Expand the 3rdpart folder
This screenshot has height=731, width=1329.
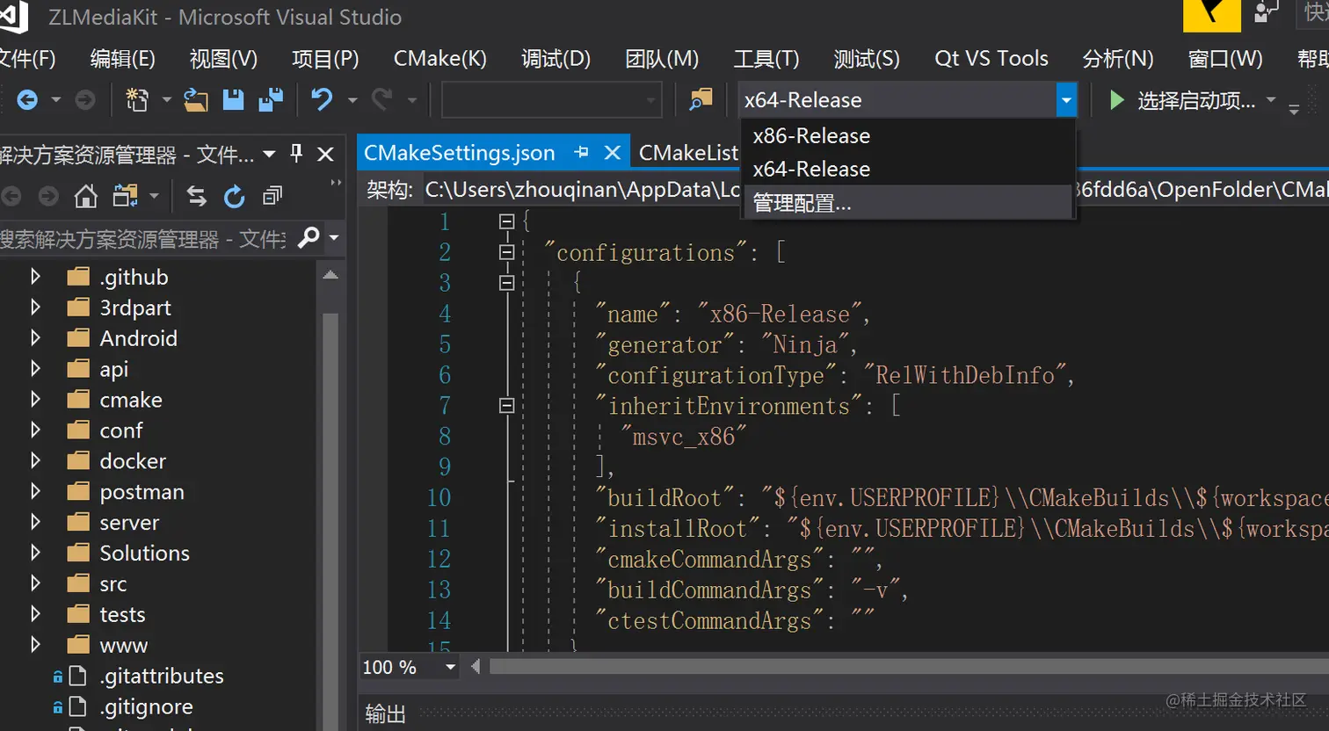(x=35, y=308)
